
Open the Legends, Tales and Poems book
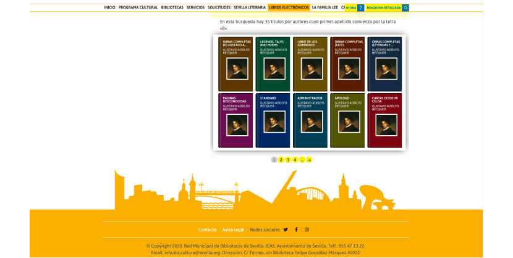273,64
